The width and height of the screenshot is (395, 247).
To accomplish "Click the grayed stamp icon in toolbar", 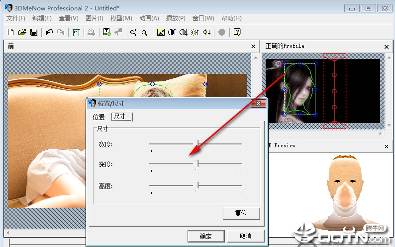I will (x=92, y=32).
